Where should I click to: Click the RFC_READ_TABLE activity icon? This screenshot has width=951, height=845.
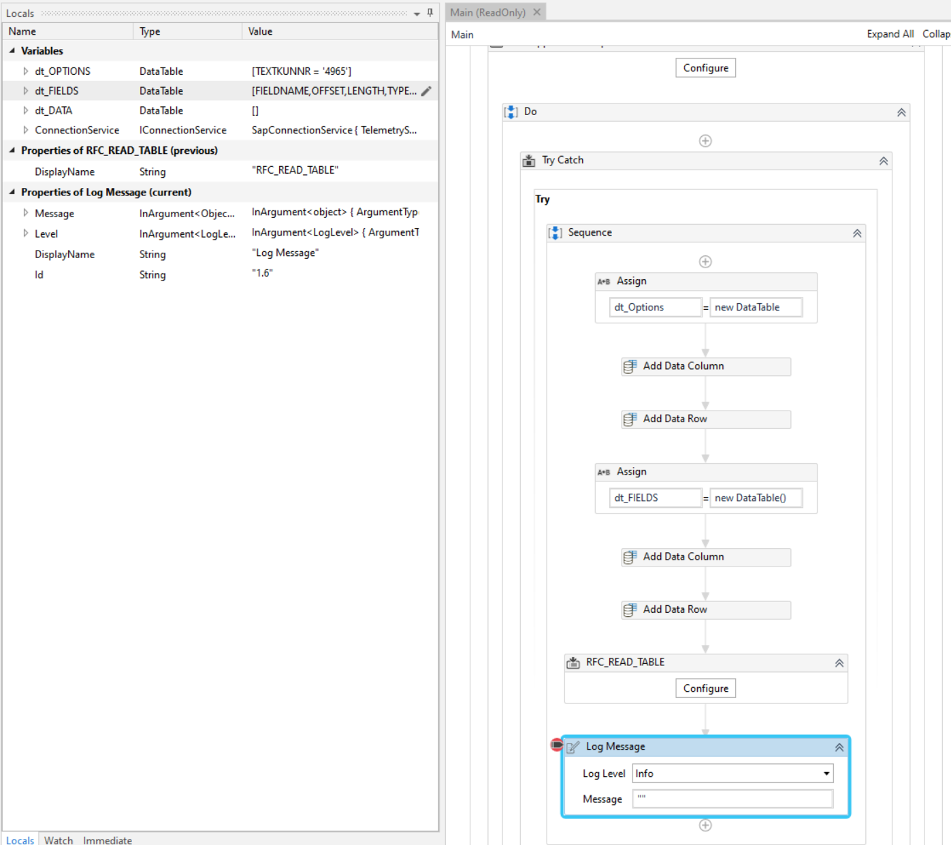pos(572,662)
